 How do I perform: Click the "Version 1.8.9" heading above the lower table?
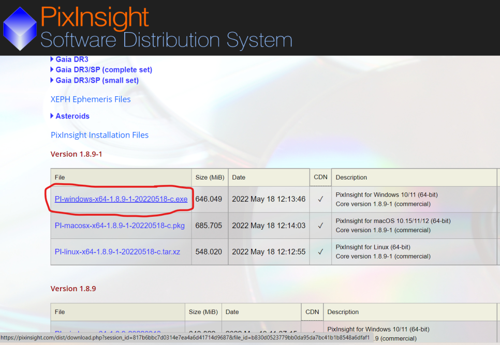[x=73, y=289]
